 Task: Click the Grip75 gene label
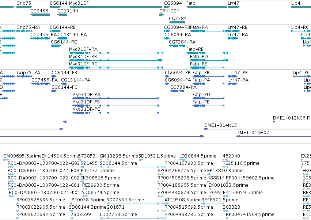[24, 3]
